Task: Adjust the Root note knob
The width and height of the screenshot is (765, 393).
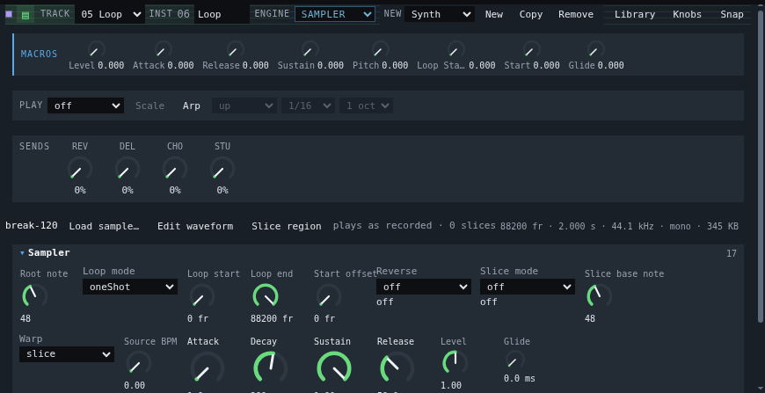Action: click(34, 295)
